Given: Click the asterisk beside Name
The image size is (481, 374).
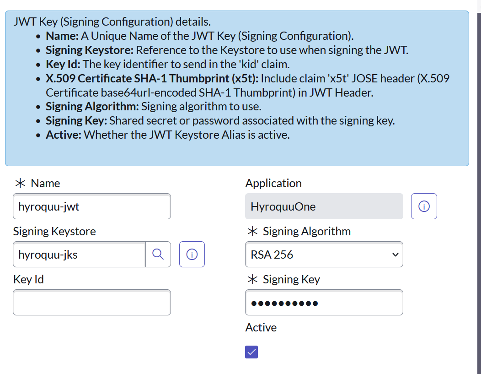Looking at the screenshot, I should [20, 183].
